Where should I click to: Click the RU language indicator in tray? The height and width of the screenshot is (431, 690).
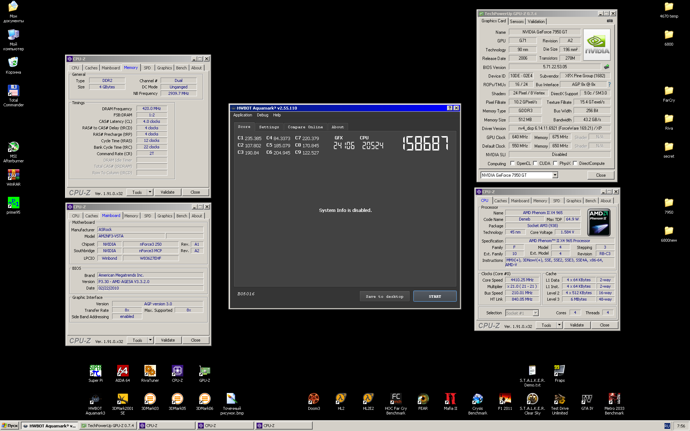point(667,426)
